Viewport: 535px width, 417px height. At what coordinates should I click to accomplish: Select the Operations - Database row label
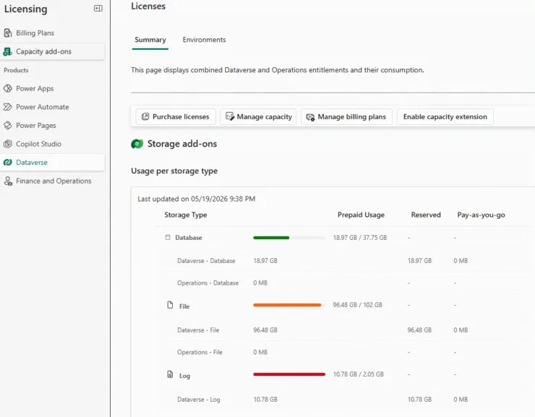click(207, 283)
